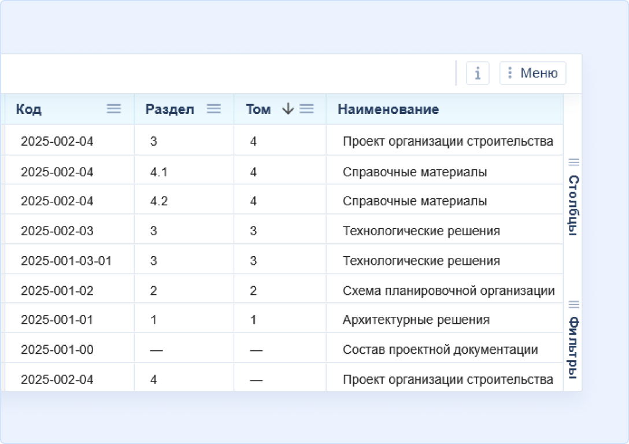Viewport: 629px width, 444px height.
Task: Open the Раздел column menu icon
Action: click(x=214, y=109)
